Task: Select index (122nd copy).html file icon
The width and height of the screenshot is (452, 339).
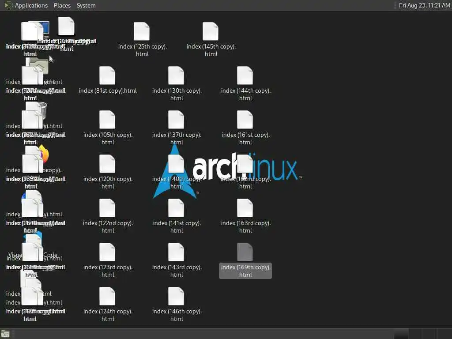Action: coord(107,208)
